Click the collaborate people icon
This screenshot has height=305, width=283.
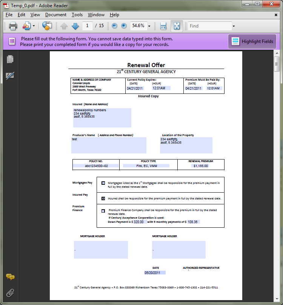coord(27,26)
